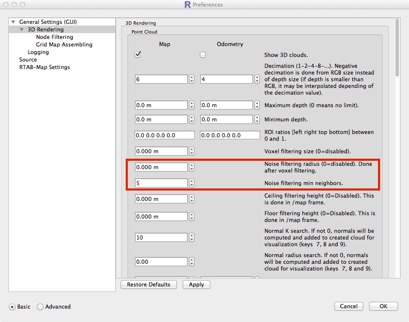Screen dimensions: 409x322
Task: Select Logging in the settings tree
Action: click(38, 52)
